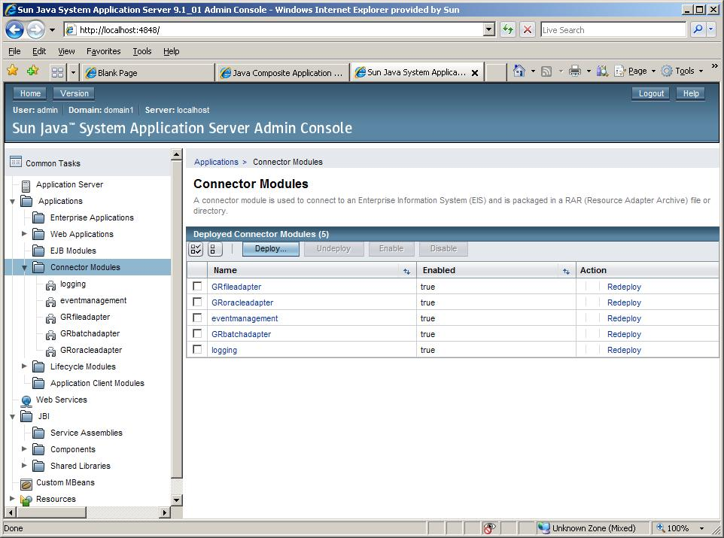Click the Resources icon in tree
Screen dimensions: 724x538
click(x=26, y=500)
